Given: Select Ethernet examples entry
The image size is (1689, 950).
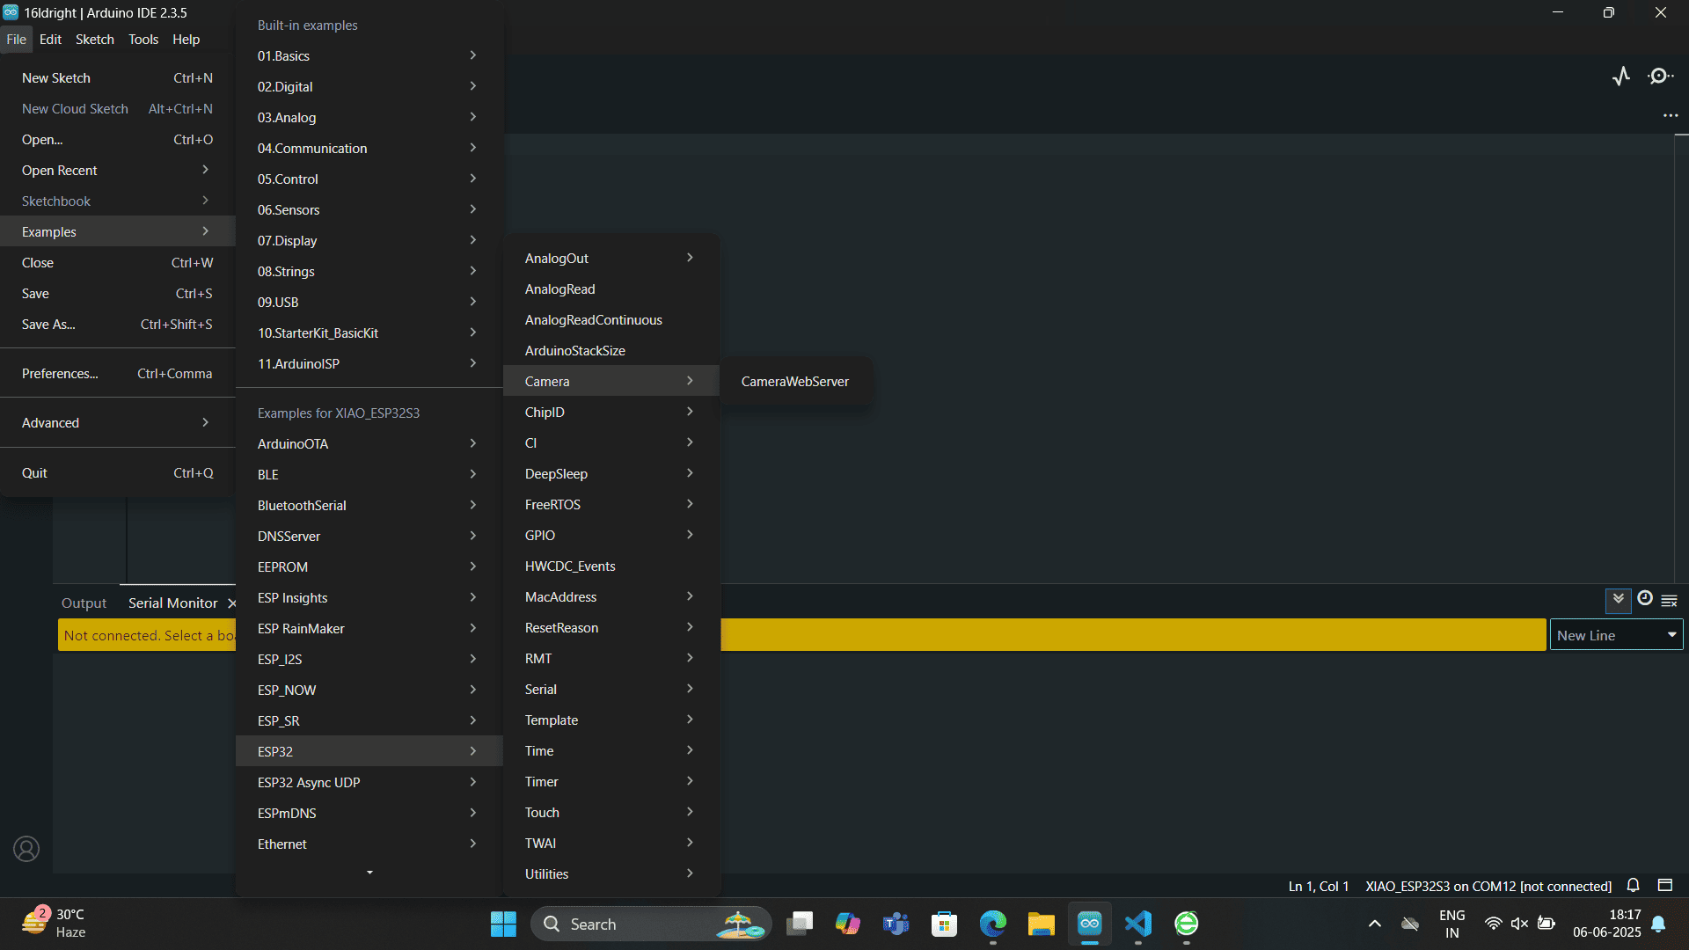Looking at the screenshot, I should click(x=369, y=844).
